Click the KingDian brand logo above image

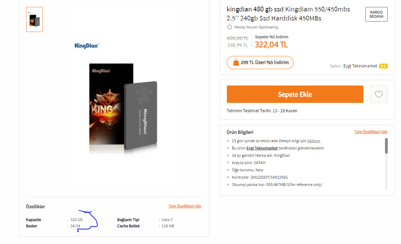point(86,46)
